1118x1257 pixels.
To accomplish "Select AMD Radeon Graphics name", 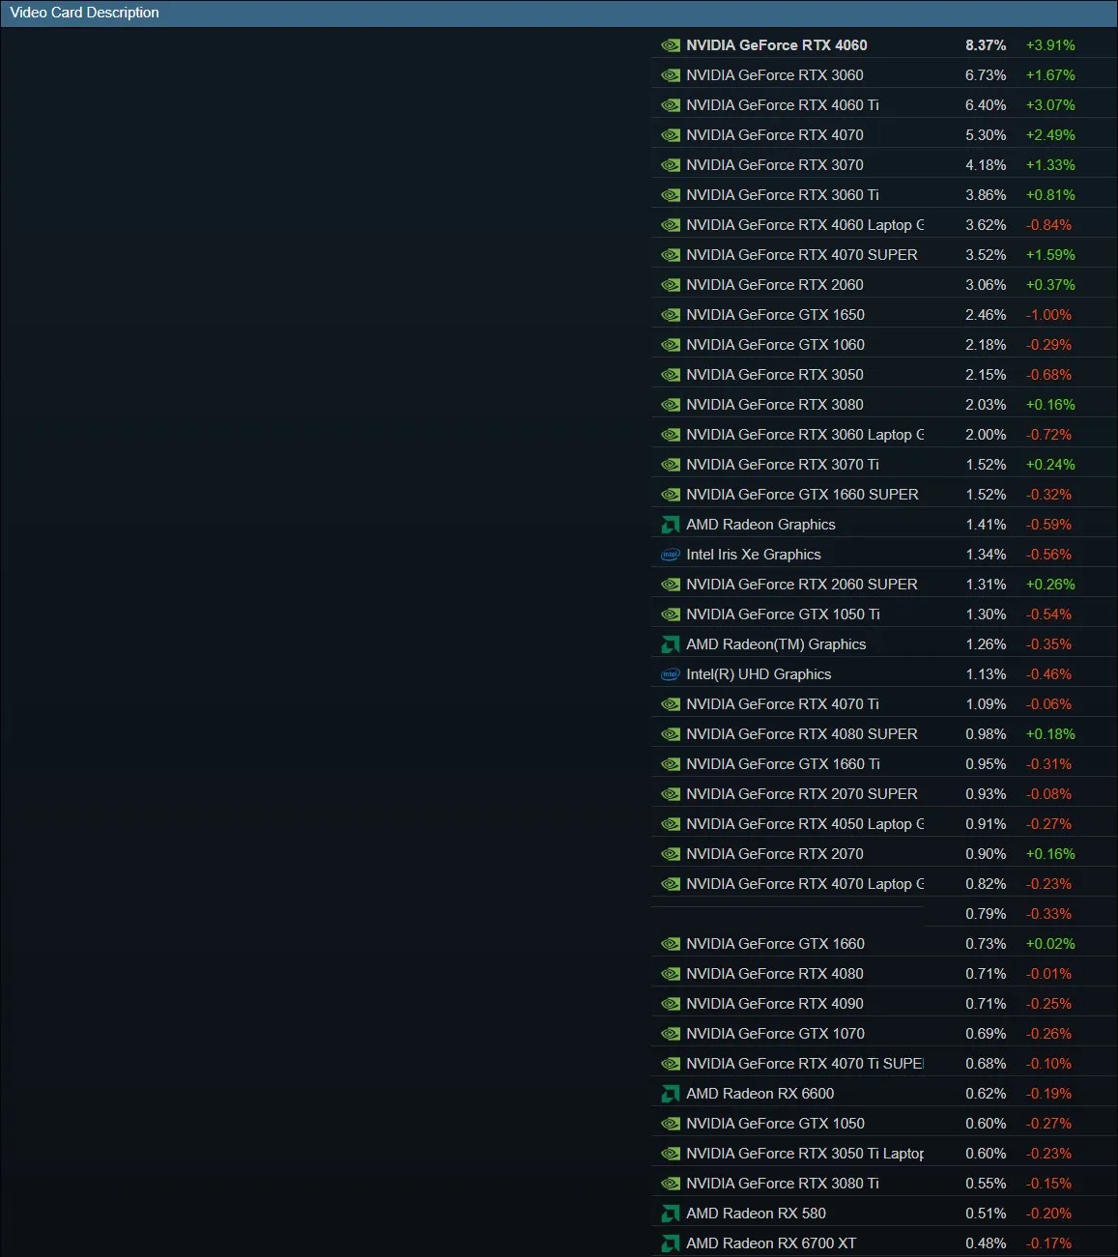I will [x=760, y=525].
